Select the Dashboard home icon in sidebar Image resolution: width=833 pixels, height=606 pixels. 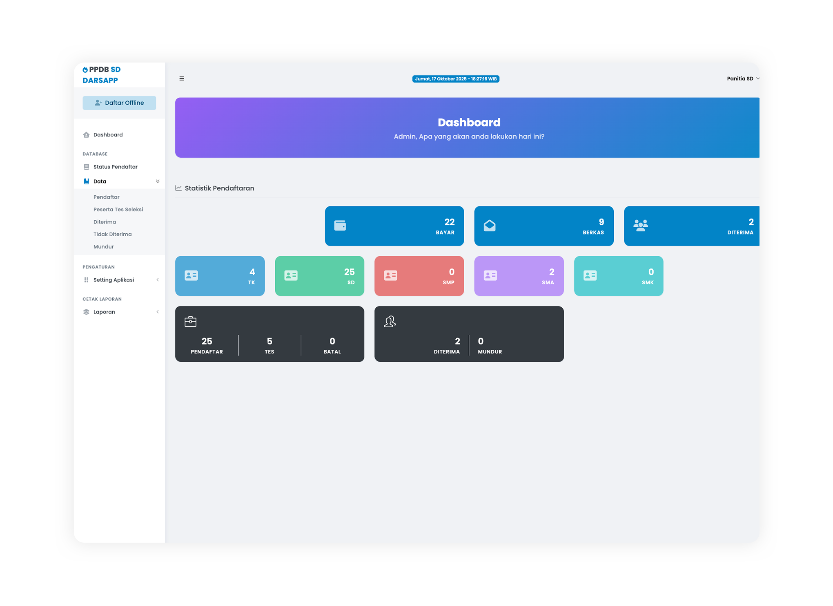(86, 134)
